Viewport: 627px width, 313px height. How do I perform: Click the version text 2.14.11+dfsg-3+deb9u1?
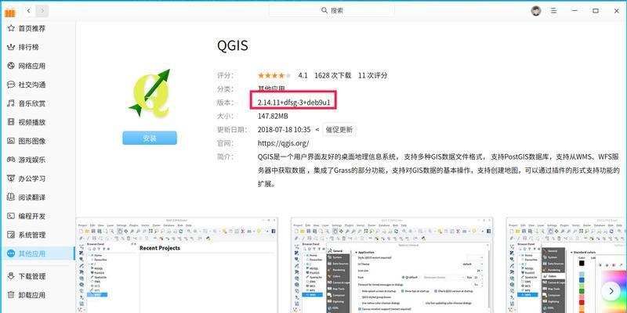click(x=294, y=103)
